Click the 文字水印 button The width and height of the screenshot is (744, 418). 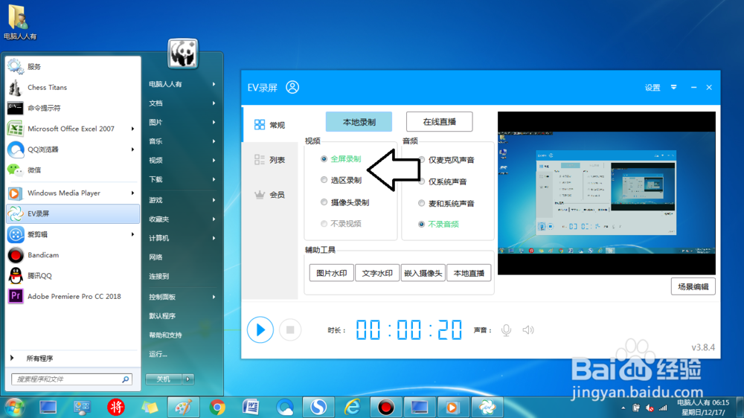pos(377,273)
